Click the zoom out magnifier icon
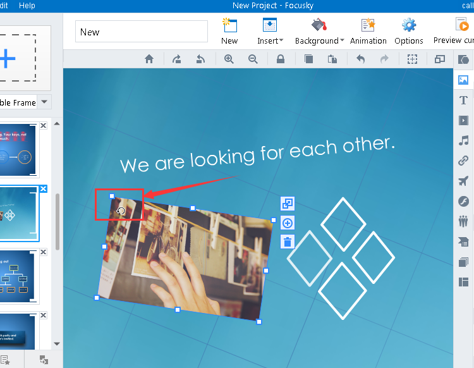 pos(253,59)
